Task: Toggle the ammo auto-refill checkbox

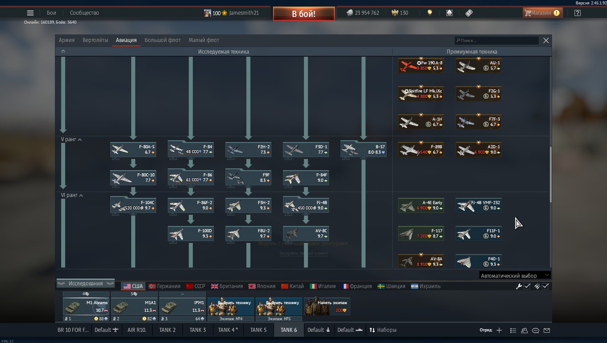Action: tap(545, 286)
